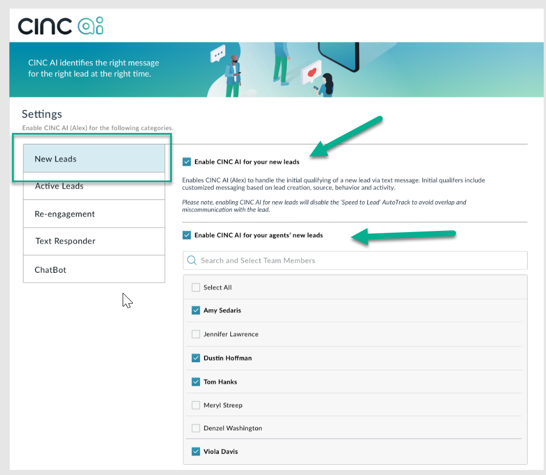Uncheck Tom Hanks
546x475 pixels.
[195, 381]
